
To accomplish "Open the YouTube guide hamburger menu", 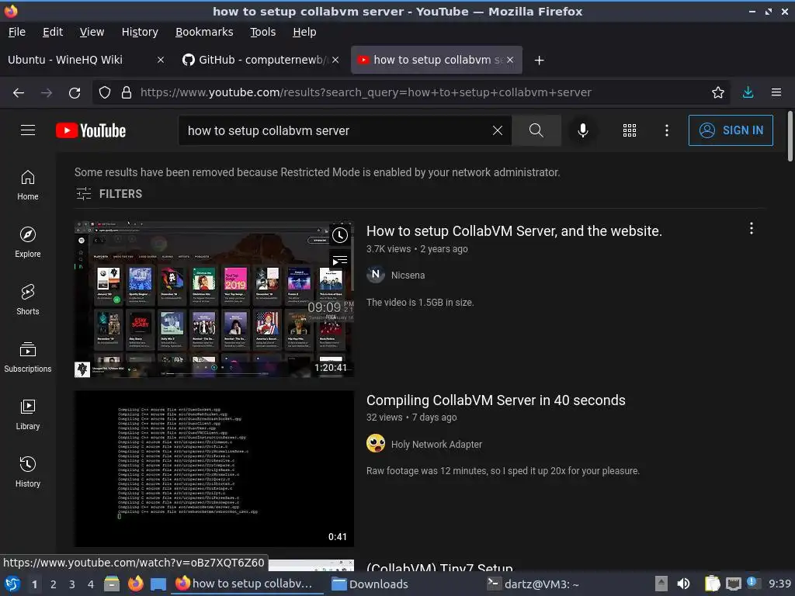I will coord(28,130).
